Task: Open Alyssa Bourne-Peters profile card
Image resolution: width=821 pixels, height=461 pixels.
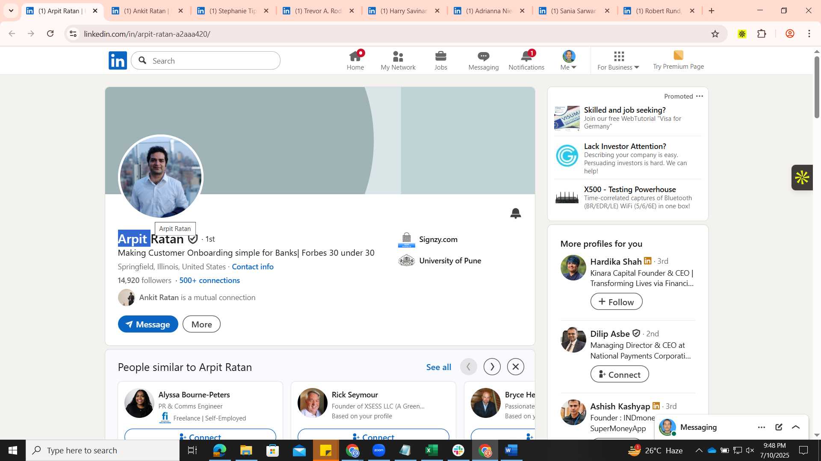Action: point(200,406)
